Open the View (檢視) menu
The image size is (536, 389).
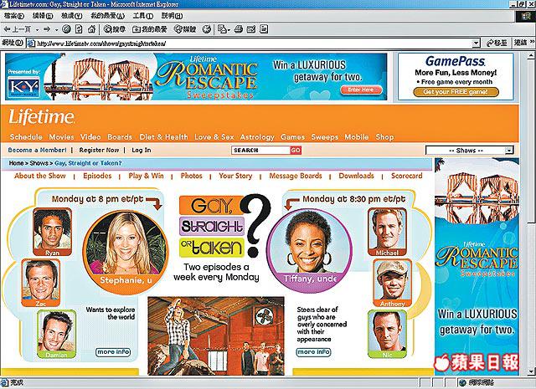[72, 16]
